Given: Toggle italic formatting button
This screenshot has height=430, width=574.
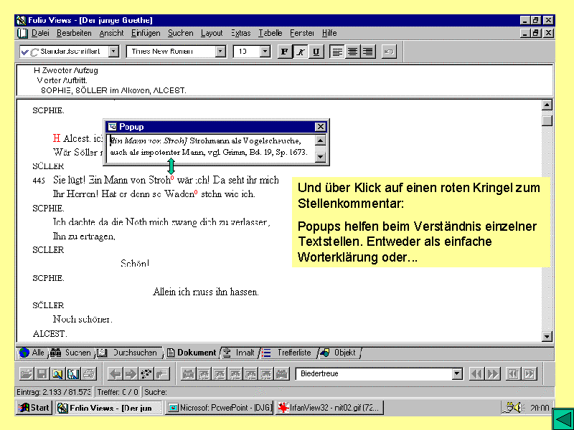Looking at the screenshot, I should click(x=301, y=52).
